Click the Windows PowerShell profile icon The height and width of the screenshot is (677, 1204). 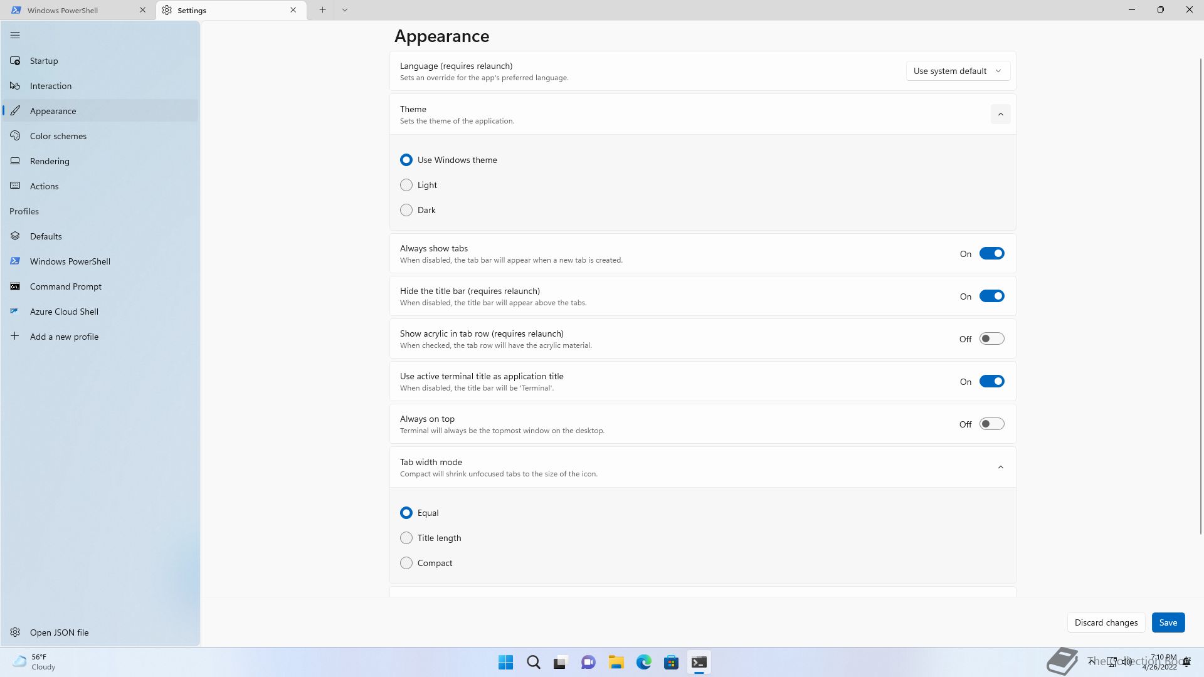pyautogui.click(x=15, y=261)
